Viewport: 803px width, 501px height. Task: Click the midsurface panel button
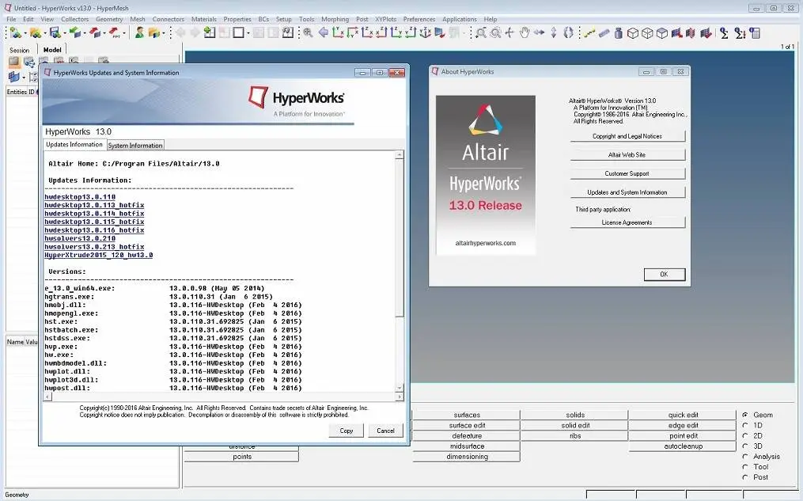click(x=467, y=446)
